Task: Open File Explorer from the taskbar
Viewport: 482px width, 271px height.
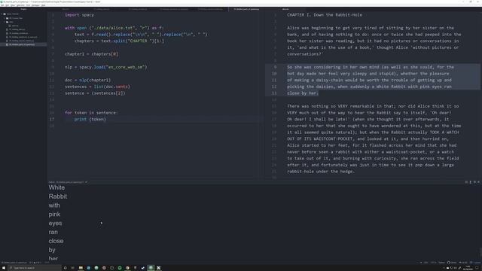Action: click(x=81, y=268)
